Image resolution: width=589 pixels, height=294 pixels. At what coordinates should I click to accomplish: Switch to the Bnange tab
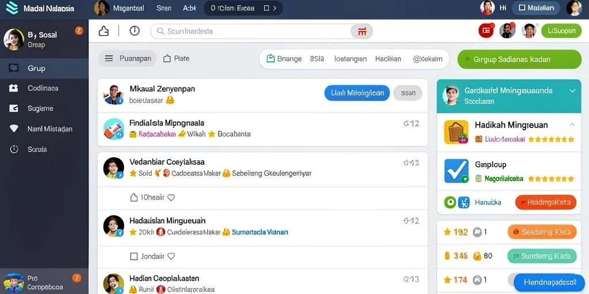[284, 59]
